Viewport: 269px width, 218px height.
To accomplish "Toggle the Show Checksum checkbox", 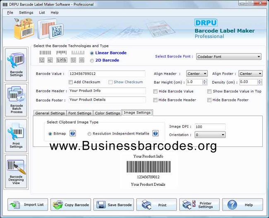I will (110, 82).
